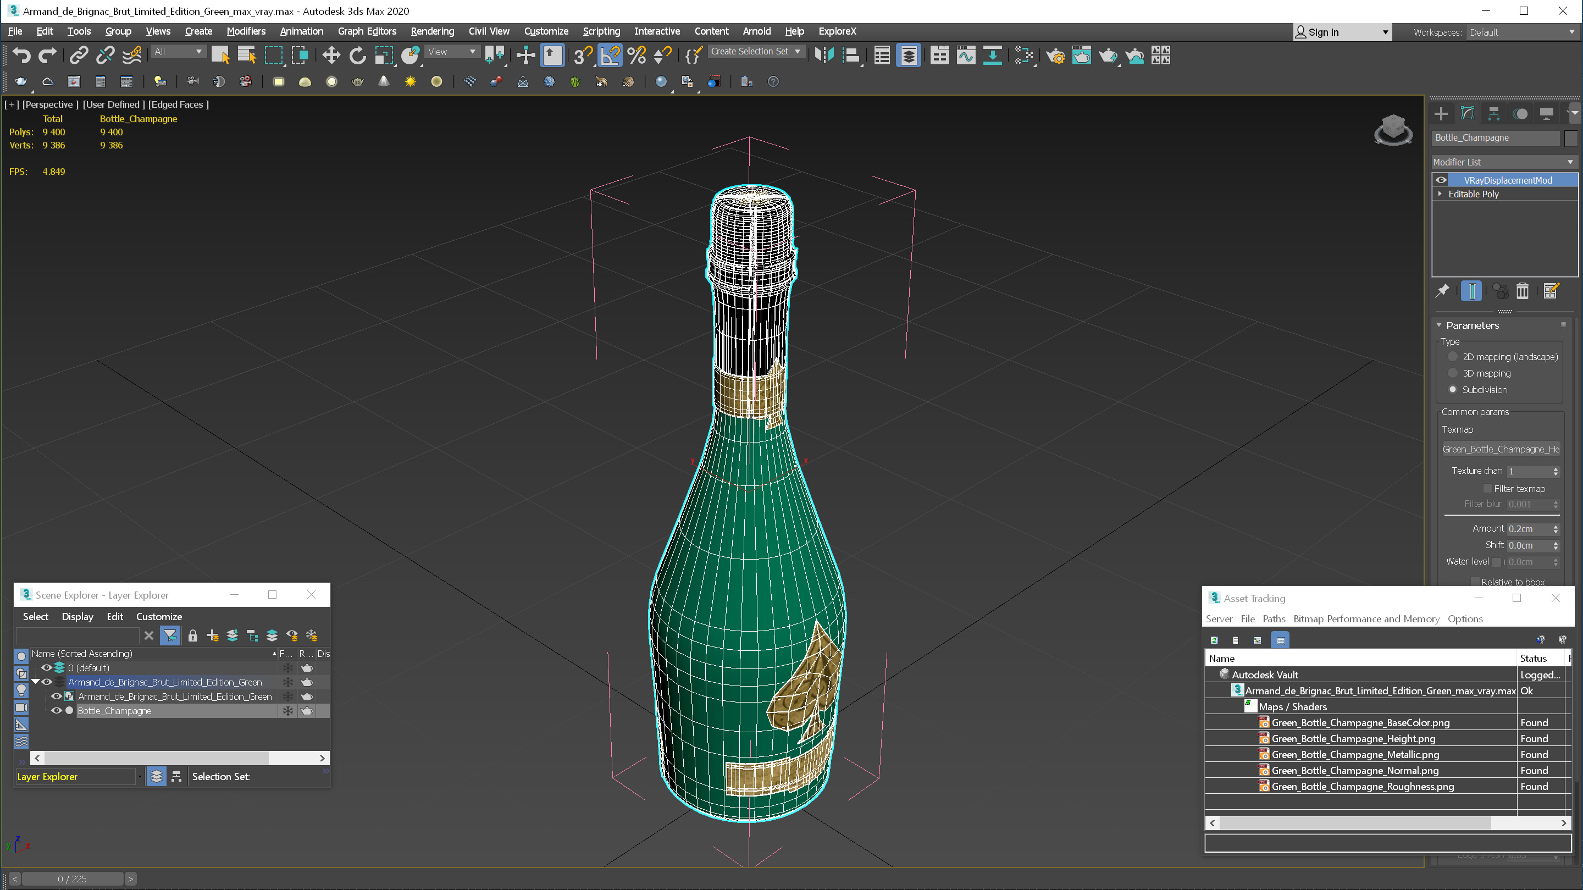Select the Select and Link tool
Screen dimensions: 1583x890
point(78,56)
